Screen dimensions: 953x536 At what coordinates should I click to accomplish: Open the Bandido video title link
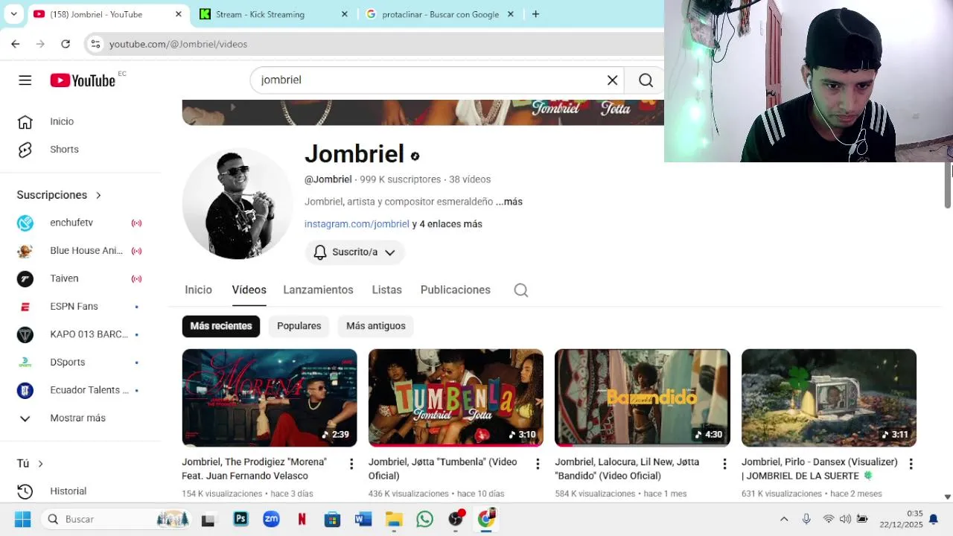(627, 469)
